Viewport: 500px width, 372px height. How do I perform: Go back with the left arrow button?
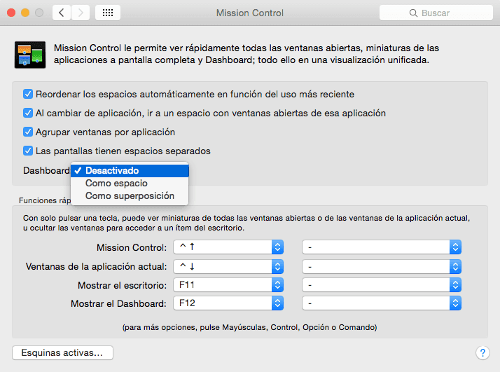click(x=62, y=13)
